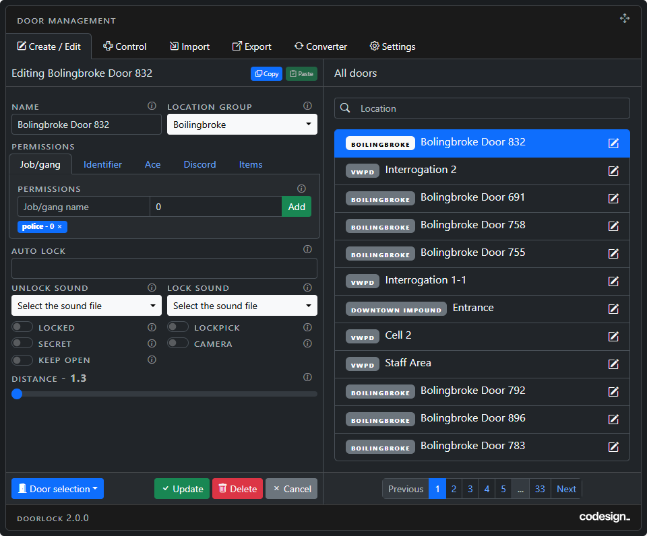Remove the police job permission tag
This screenshot has width=647, height=536.
[x=60, y=226]
